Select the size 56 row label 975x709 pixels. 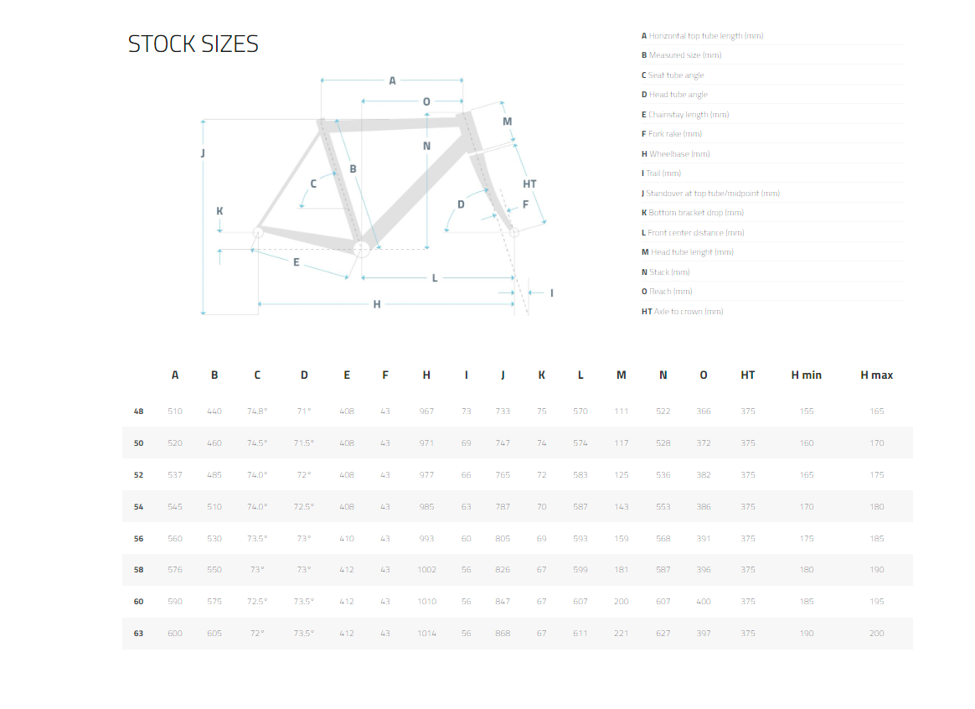(138, 539)
